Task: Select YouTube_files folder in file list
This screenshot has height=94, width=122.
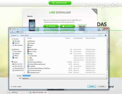Action: [x=32, y=56]
